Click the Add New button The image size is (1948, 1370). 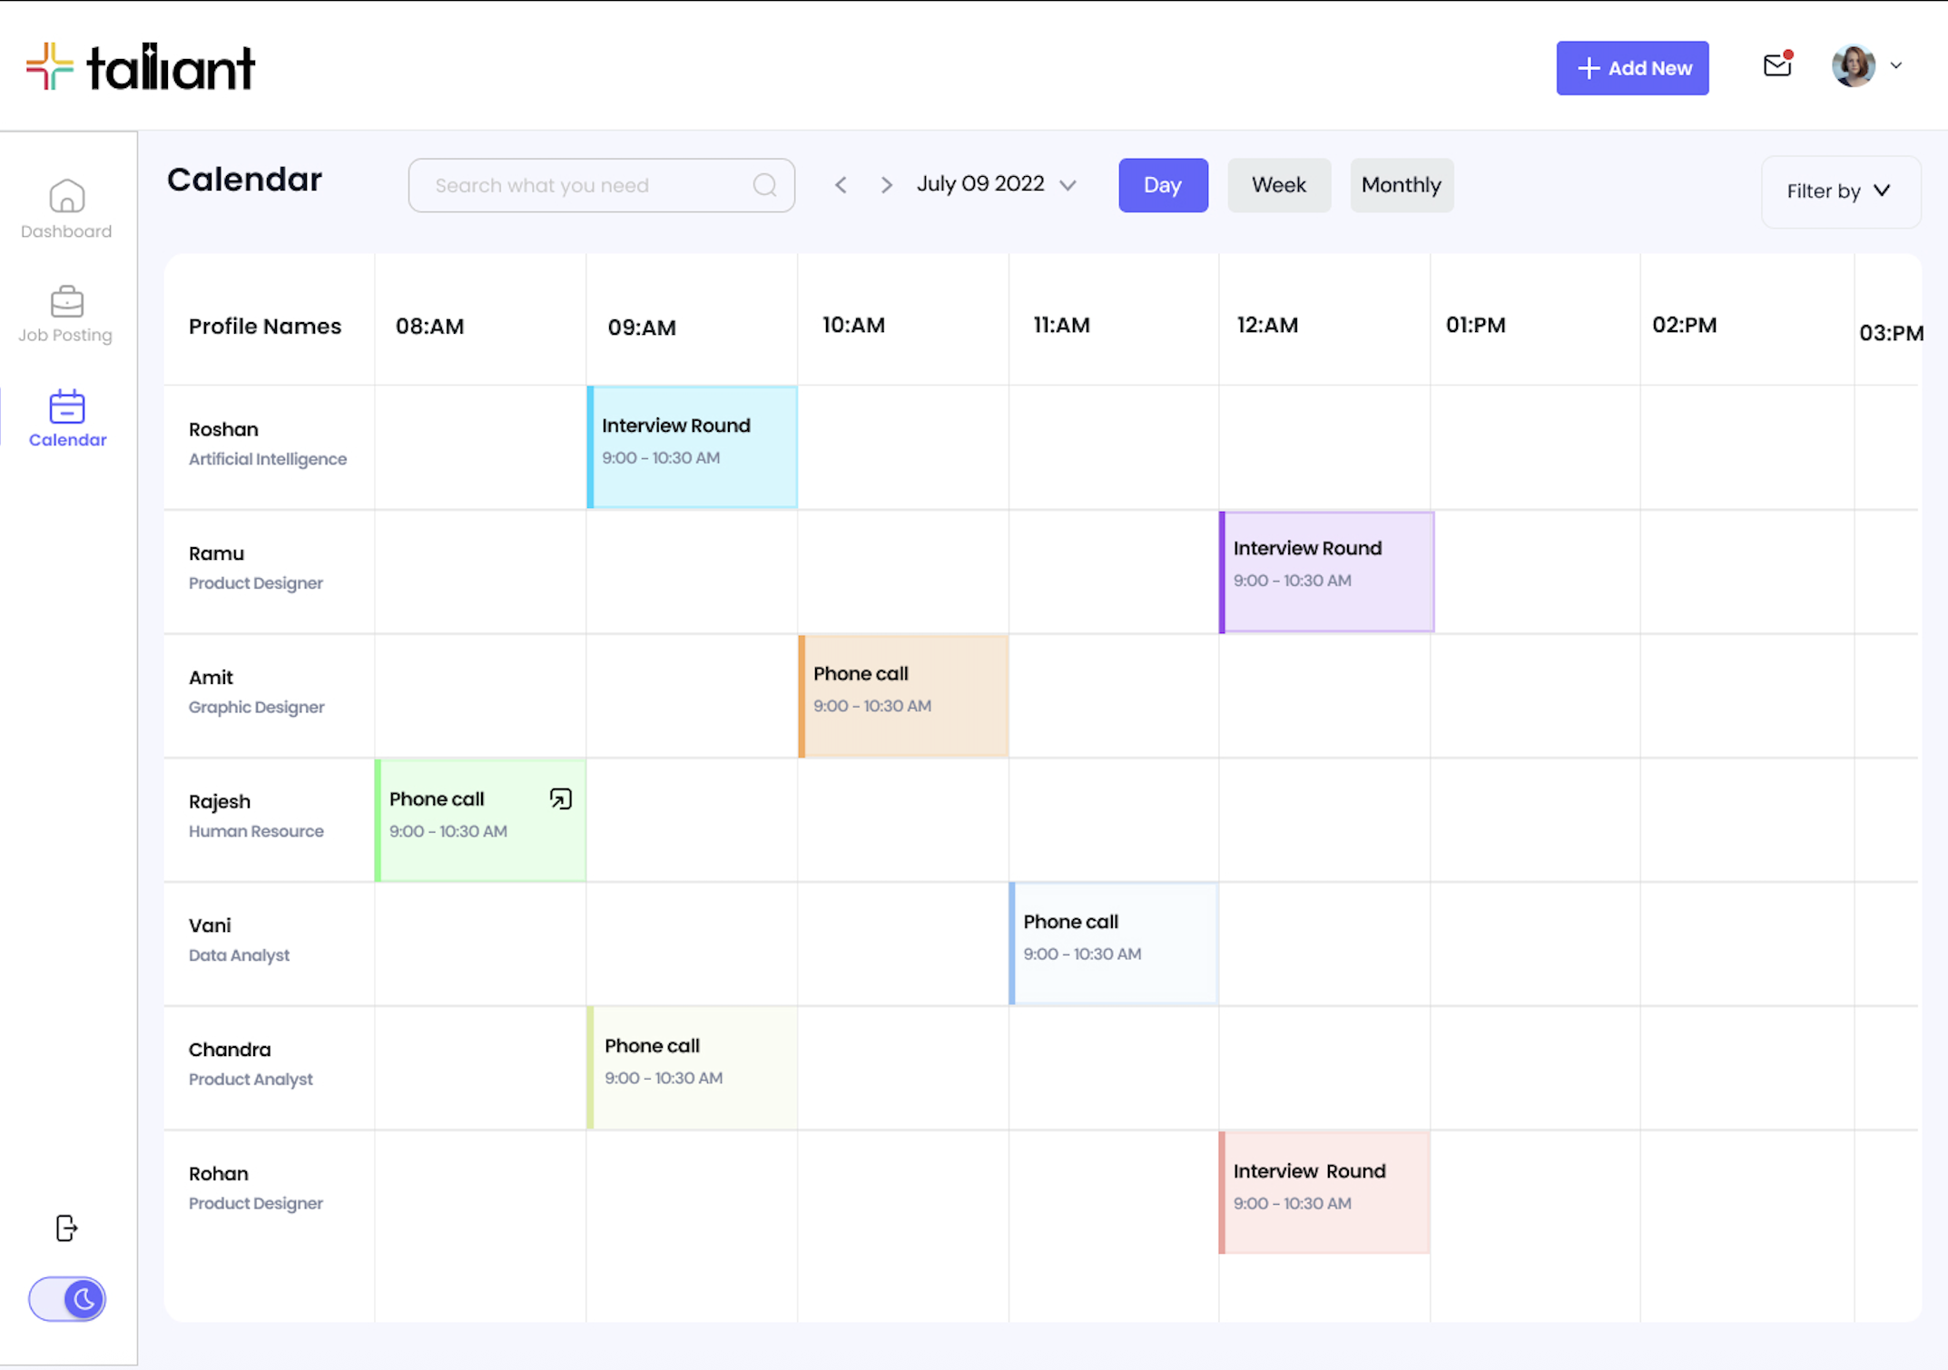(x=1631, y=68)
